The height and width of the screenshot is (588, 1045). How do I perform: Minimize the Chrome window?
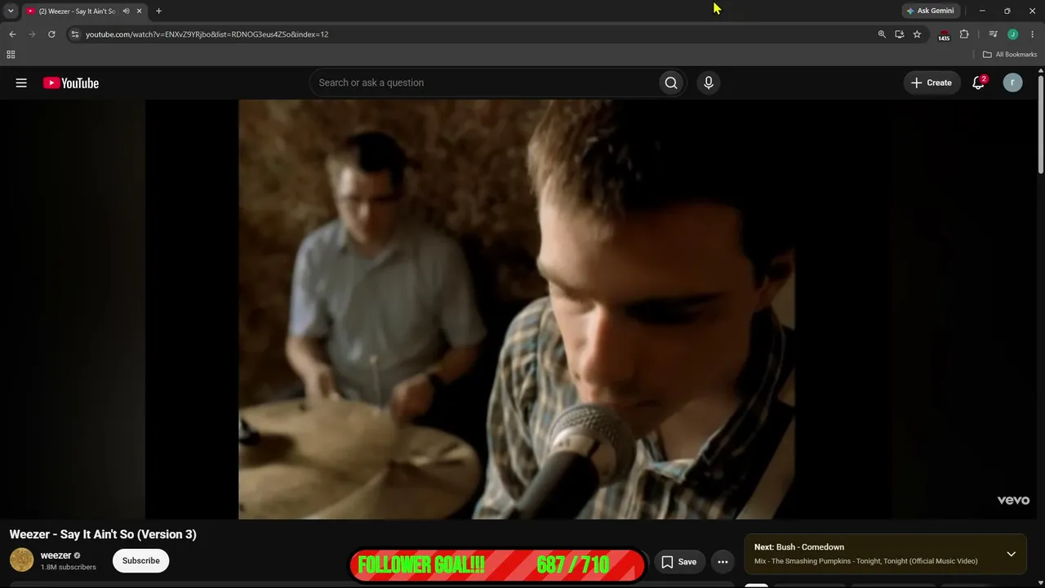click(x=982, y=11)
